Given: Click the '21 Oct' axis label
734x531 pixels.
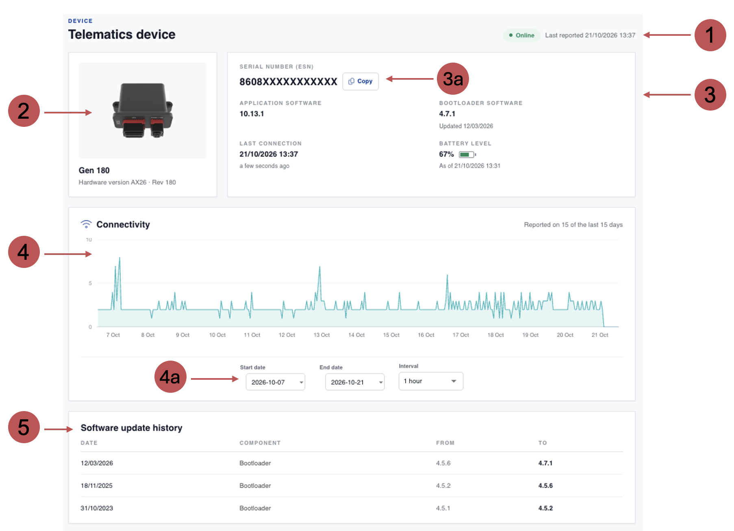Looking at the screenshot, I should [599, 335].
